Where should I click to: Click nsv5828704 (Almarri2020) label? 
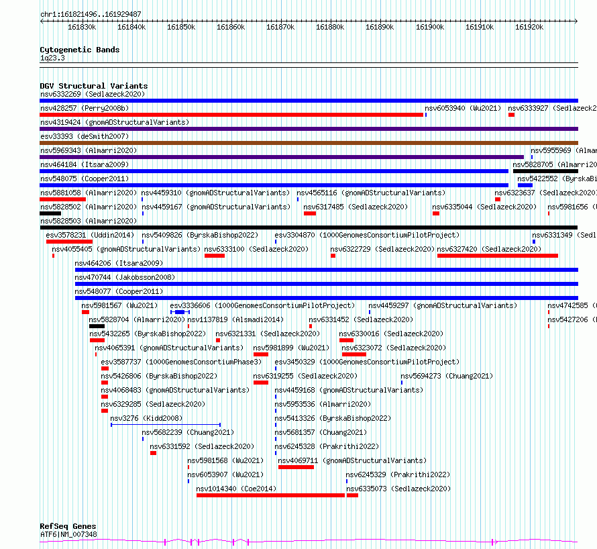137,319
